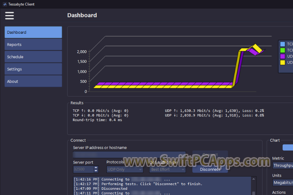The image size is (293, 195).
Task: Select the Round-trip time 0.4 ms text
Action: tap(97, 120)
